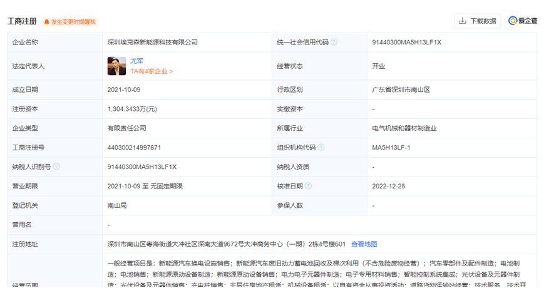Click the 工商注册 section heading

click(x=22, y=21)
